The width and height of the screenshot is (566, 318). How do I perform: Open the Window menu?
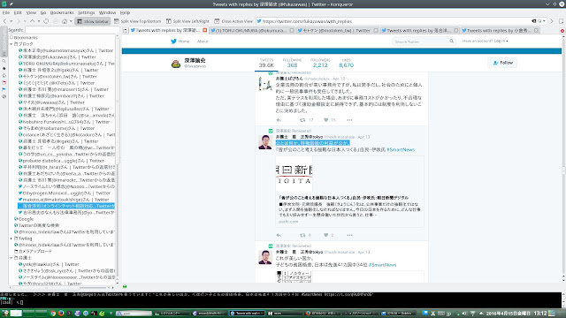107,12
